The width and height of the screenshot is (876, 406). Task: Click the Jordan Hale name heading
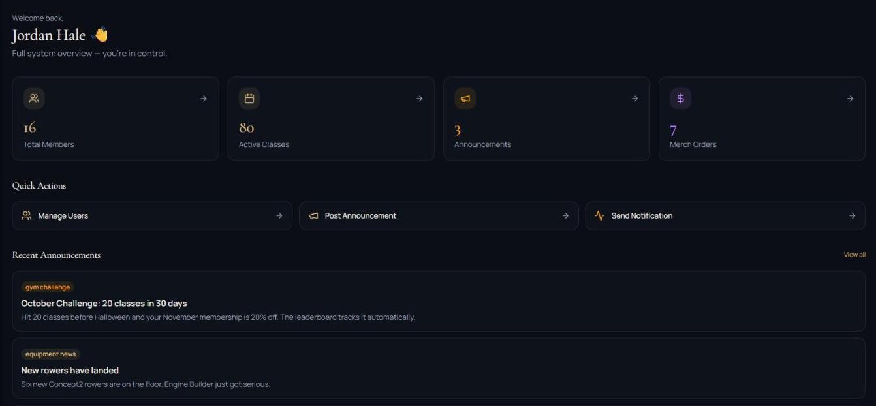coord(49,35)
